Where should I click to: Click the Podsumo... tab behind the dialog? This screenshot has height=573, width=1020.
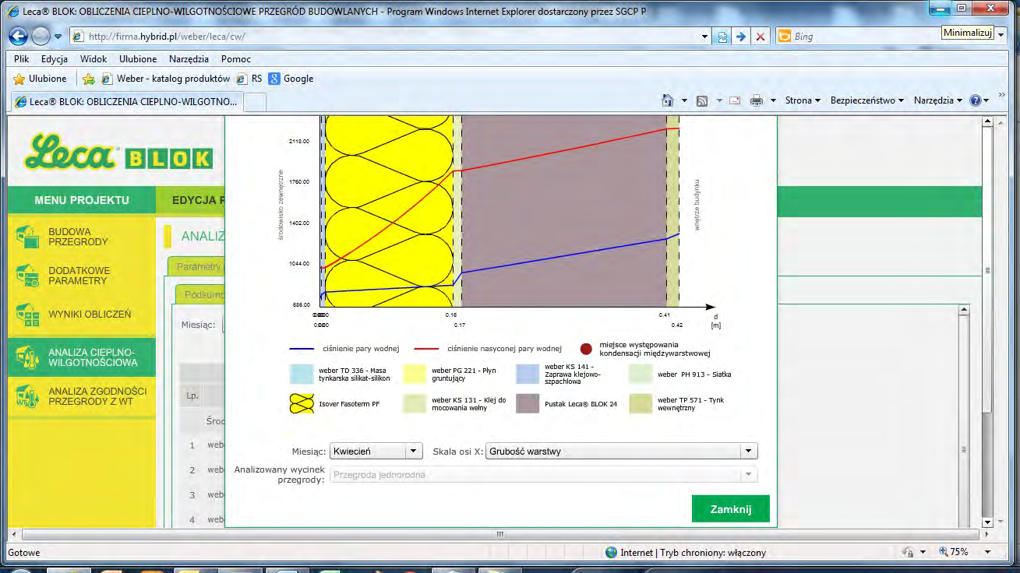[200, 295]
